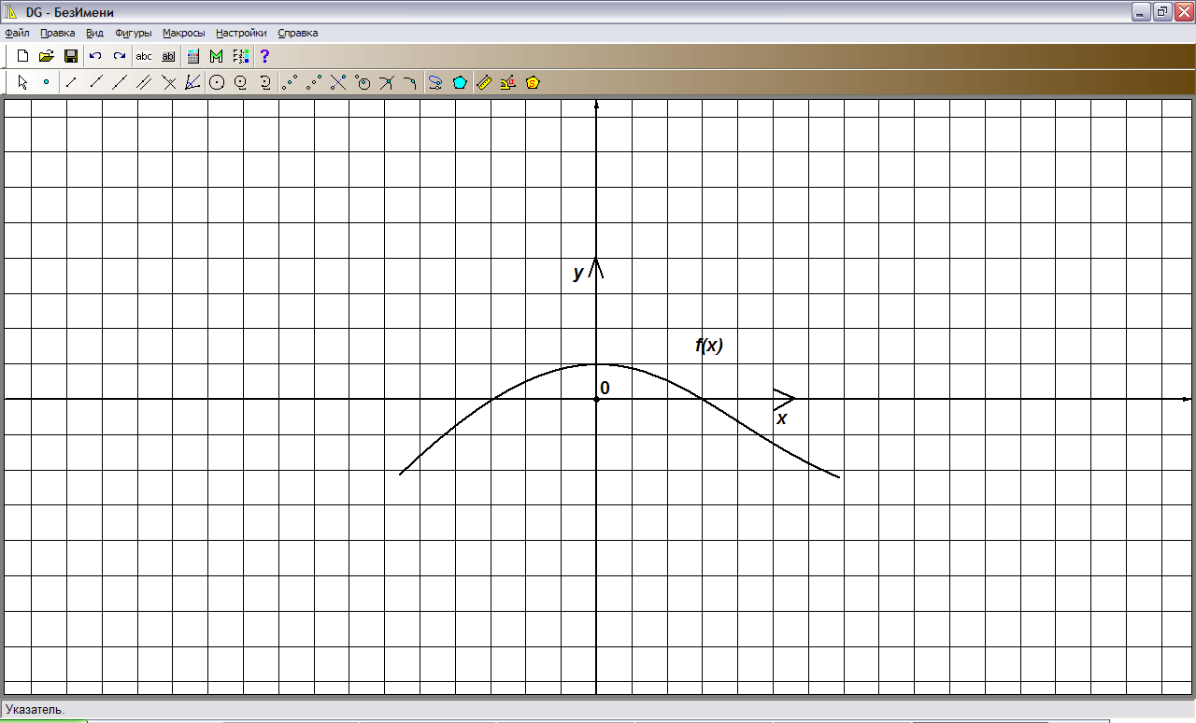Select the point symmetry tool
Screen dimensions: 1196x723
[315, 82]
